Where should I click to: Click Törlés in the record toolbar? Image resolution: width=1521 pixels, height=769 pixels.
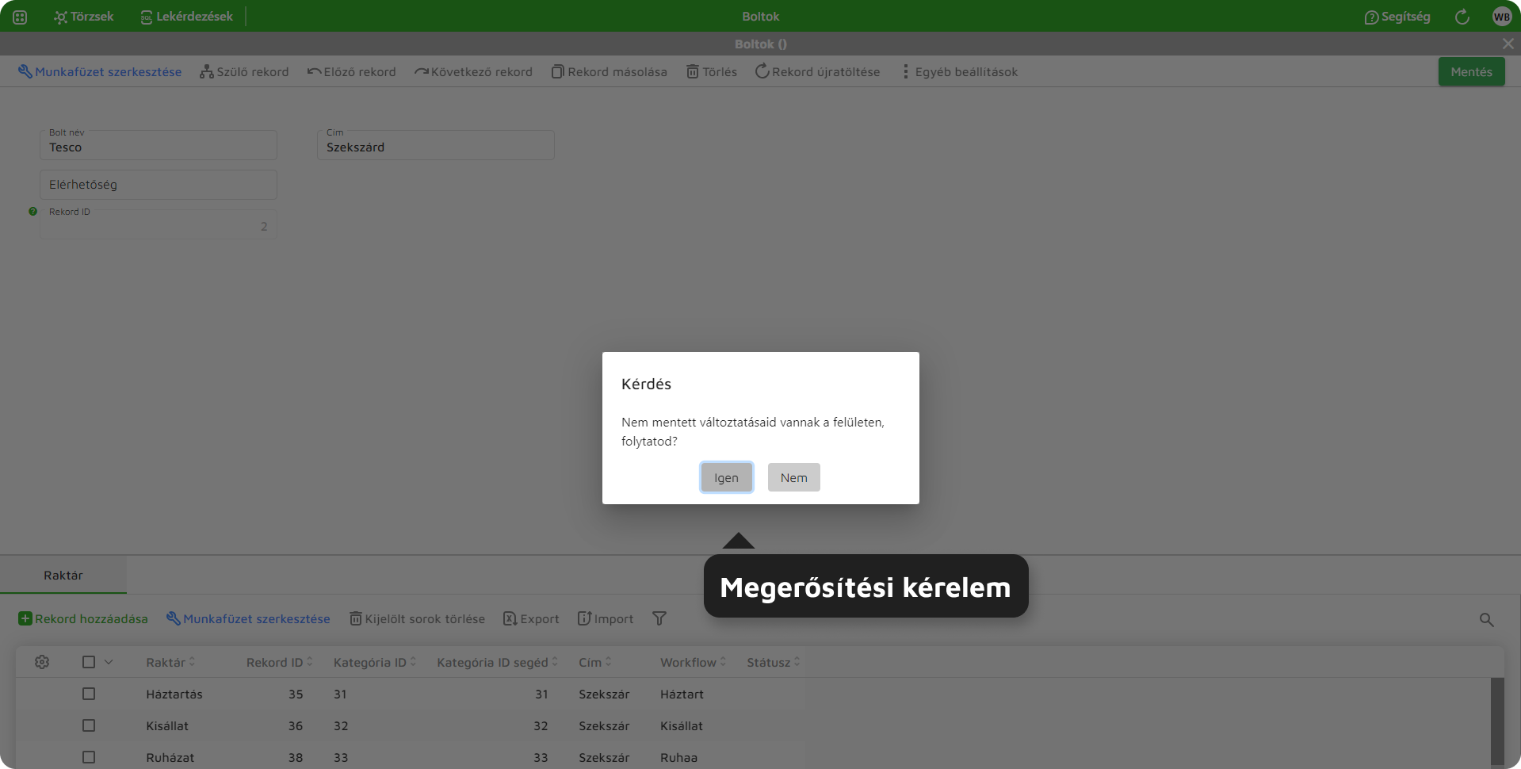(x=712, y=71)
